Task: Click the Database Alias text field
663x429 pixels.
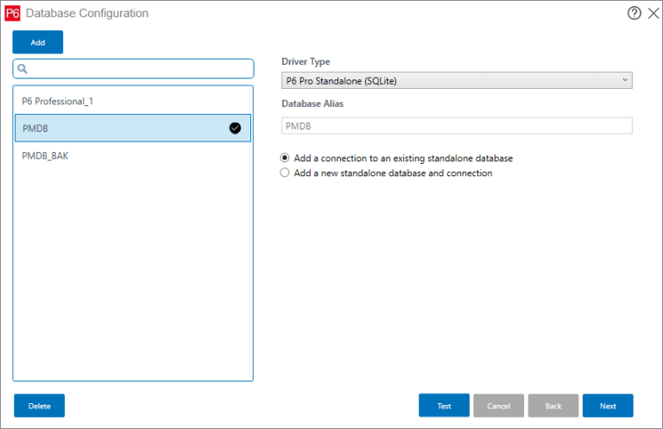Action: pyautogui.click(x=457, y=126)
